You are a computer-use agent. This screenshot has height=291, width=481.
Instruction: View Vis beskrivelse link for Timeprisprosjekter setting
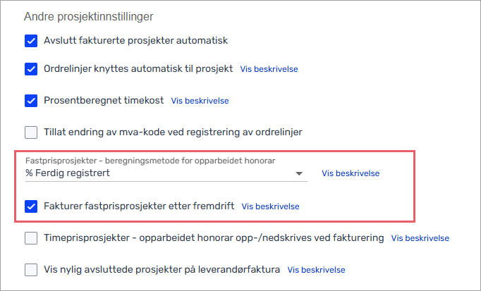[x=420, y=238]
